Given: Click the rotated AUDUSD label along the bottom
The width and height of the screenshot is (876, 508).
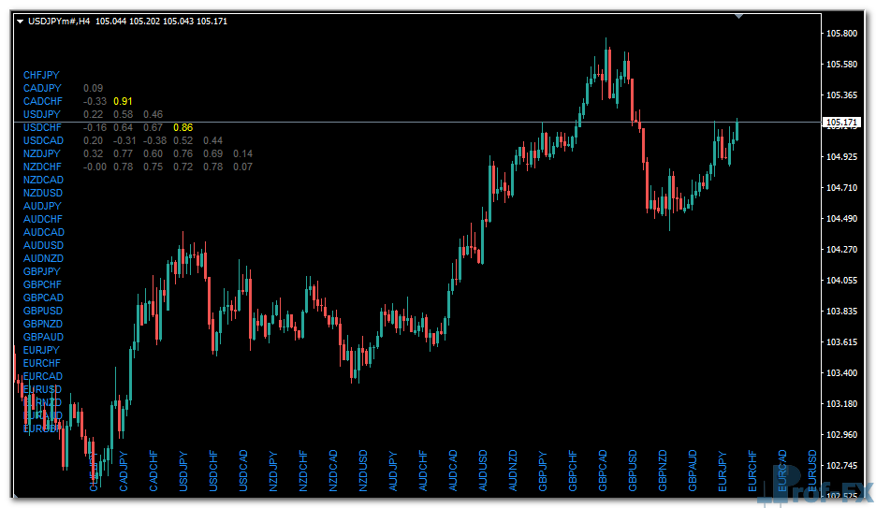Looking at the screenshot, I should click(x=484, y=471).
